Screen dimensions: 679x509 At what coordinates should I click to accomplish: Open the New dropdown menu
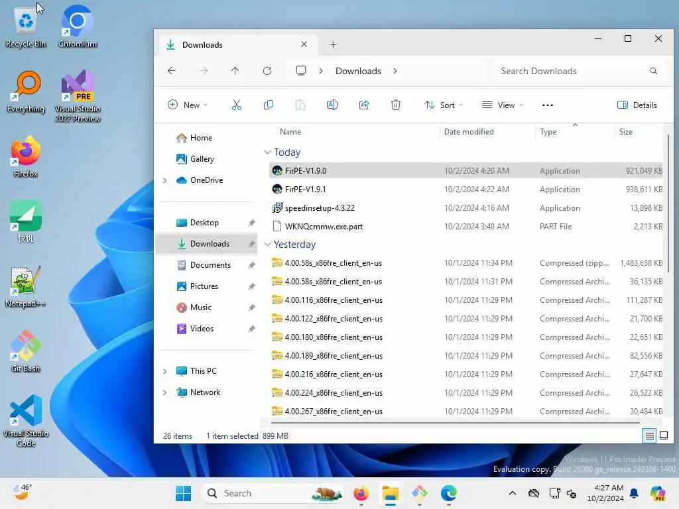pos(188,105)
